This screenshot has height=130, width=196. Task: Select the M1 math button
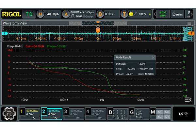coord(160,112)
